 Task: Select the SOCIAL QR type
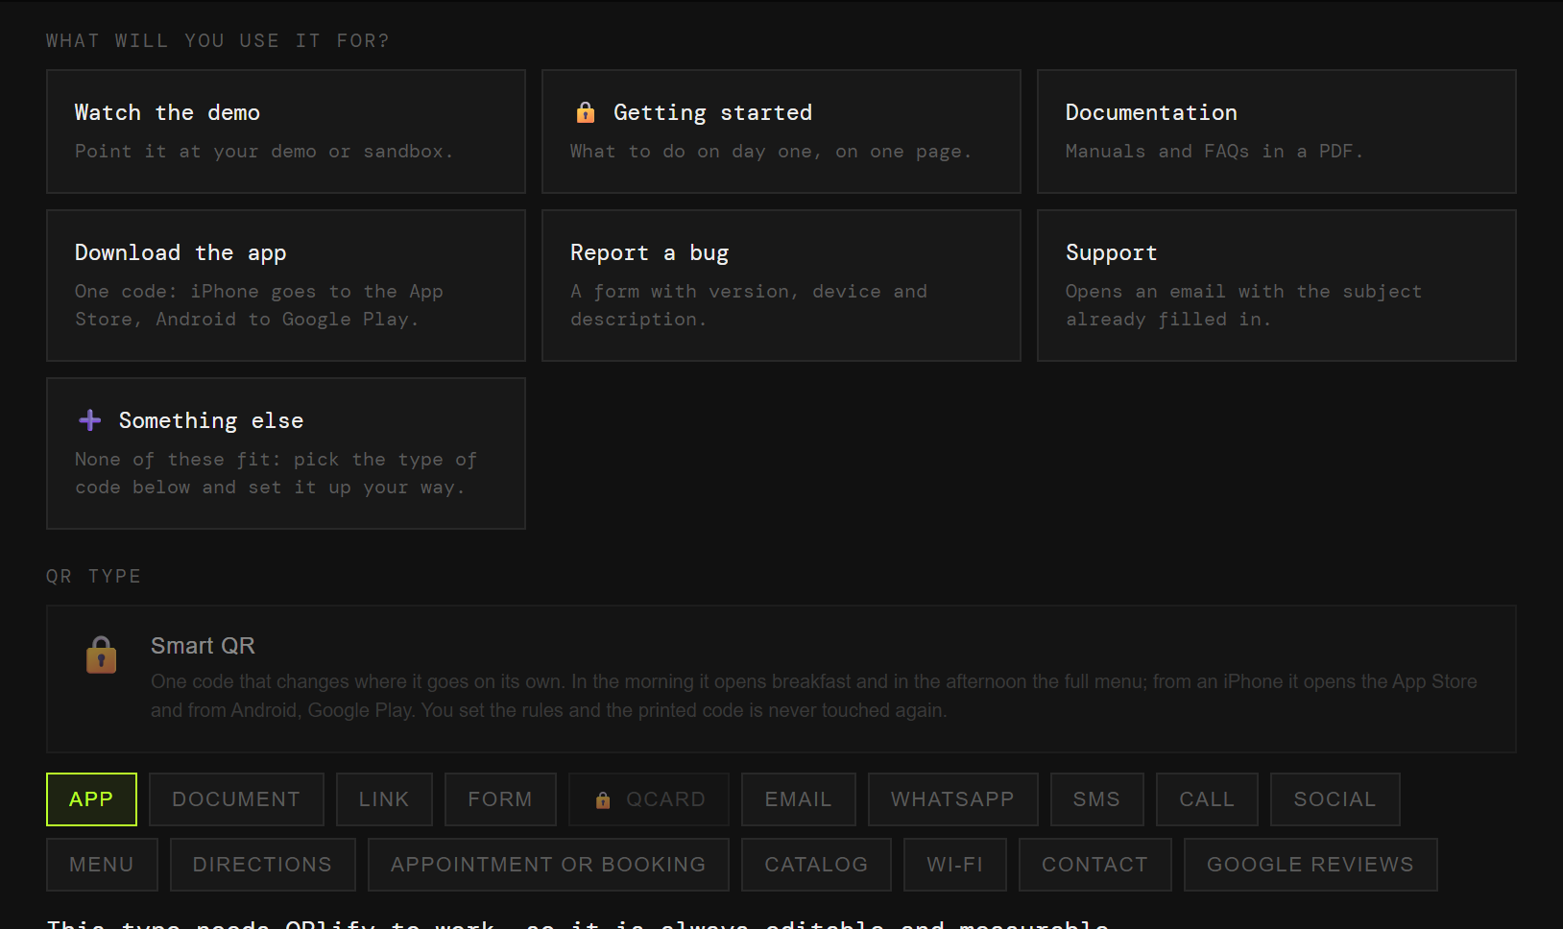pyautogui.click(x=1335, y=799)
